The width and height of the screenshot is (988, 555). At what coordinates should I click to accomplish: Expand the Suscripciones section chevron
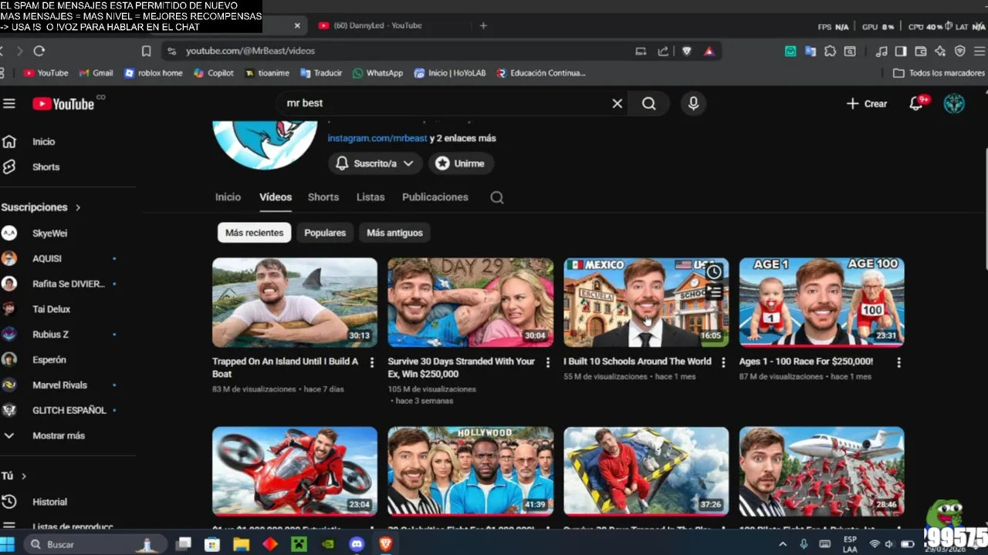click(x=78, y=207)
